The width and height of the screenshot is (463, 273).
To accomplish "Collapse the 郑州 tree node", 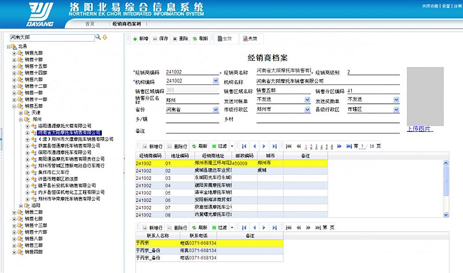I will 21,119.
